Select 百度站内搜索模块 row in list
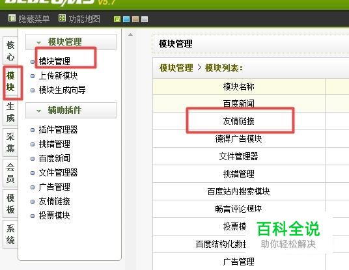The height and width of the screenshot is (270, 349). click(x=238, y=191)
